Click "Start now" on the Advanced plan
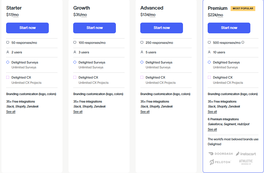Viewport: 264px width, 173px height. pos(161,28)
